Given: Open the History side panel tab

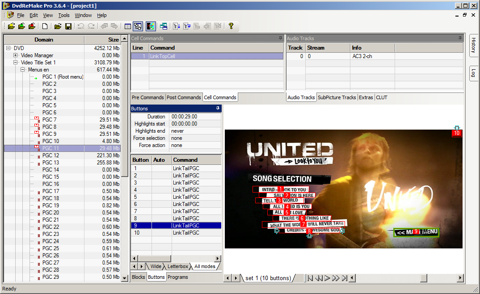Looking at the screenshot, I should click(x=474, y=45).
